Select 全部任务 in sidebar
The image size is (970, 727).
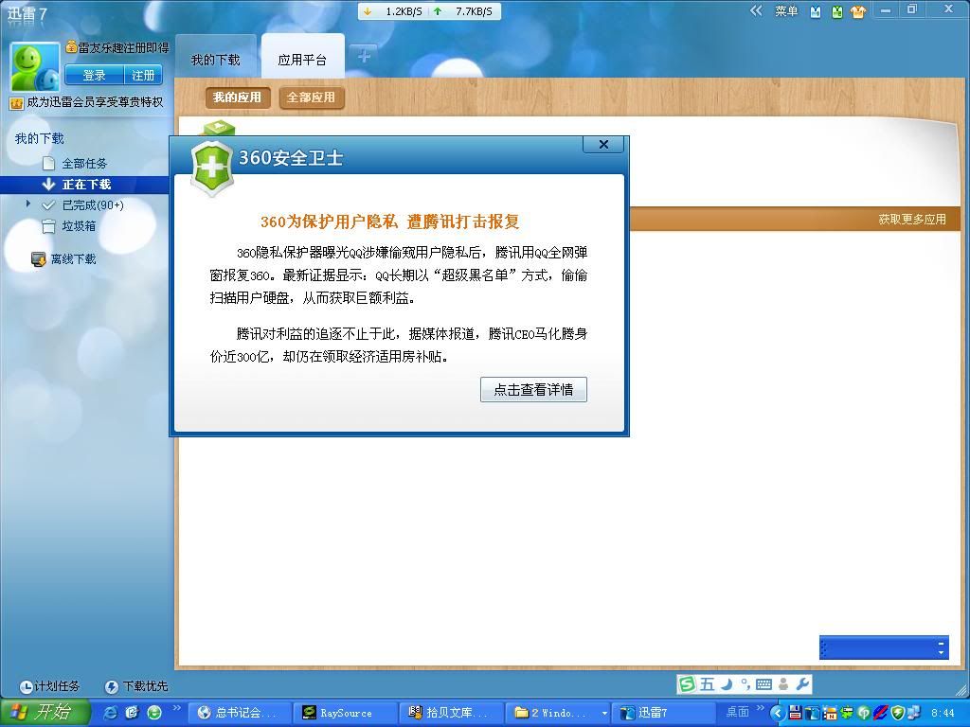(x=84, y=163)
